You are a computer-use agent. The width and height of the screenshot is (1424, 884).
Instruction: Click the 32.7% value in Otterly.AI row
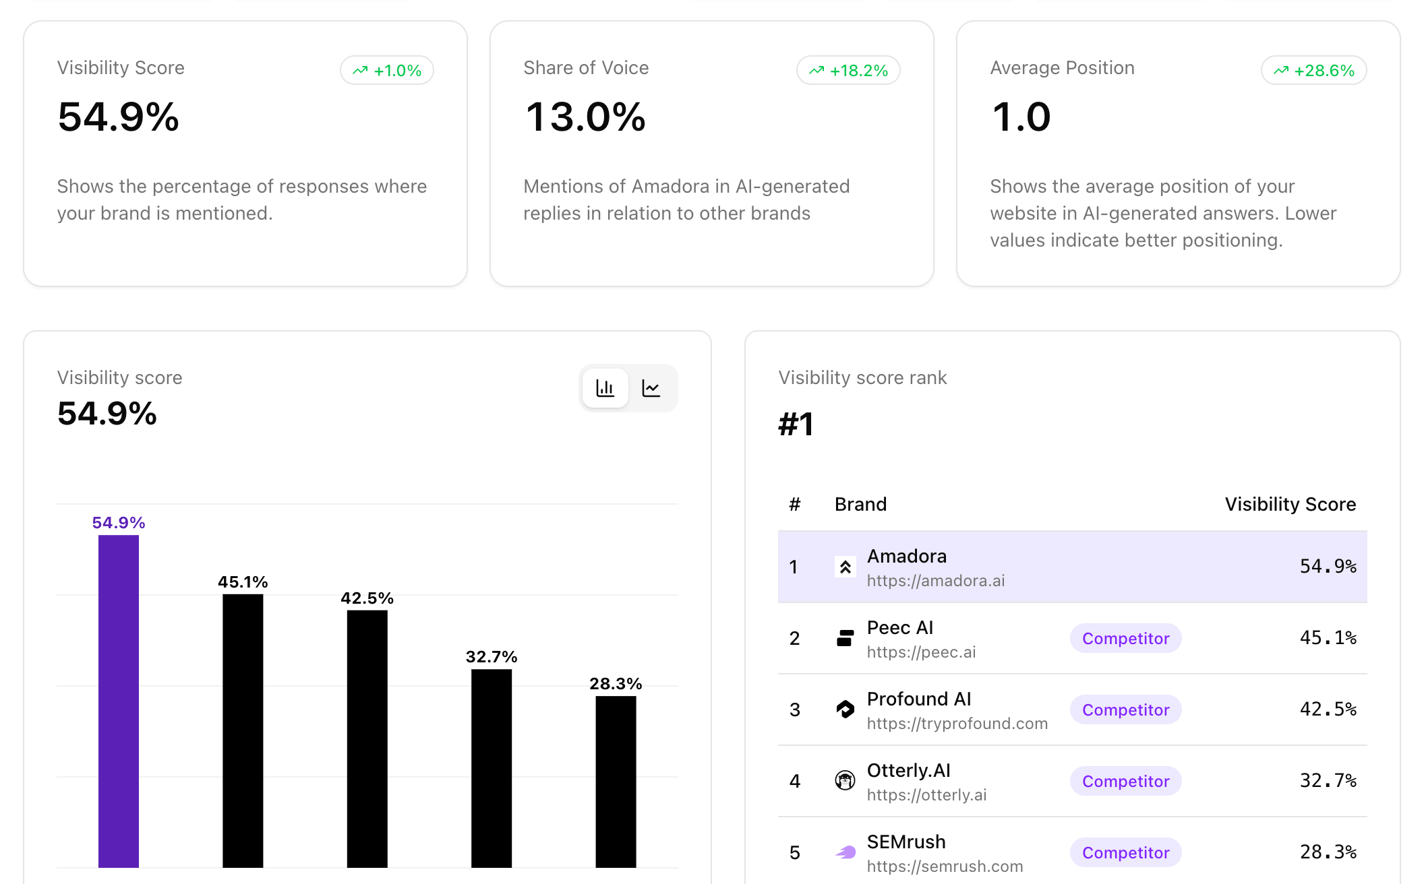click(1328, 780)
